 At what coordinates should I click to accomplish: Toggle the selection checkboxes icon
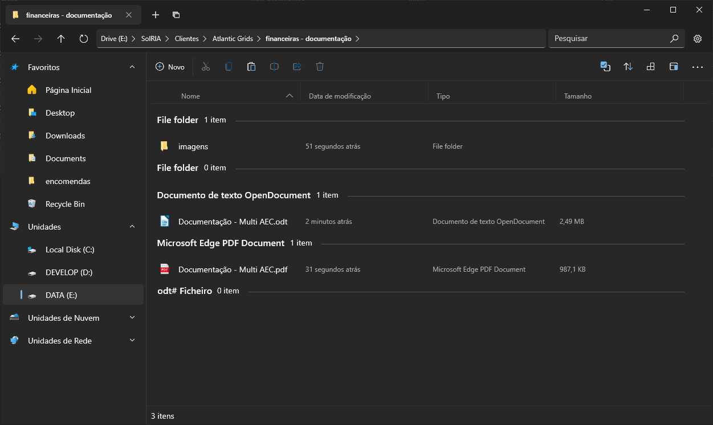pos(605,67)
